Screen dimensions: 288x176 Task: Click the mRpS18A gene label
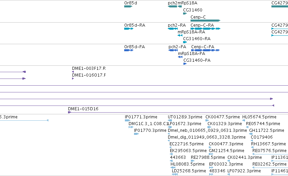187,3
